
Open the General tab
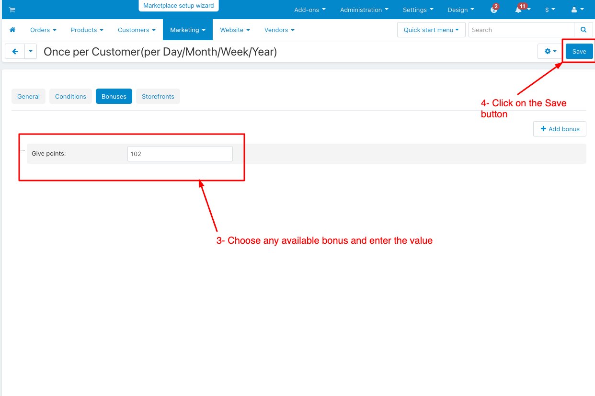(x=28, y=96)
